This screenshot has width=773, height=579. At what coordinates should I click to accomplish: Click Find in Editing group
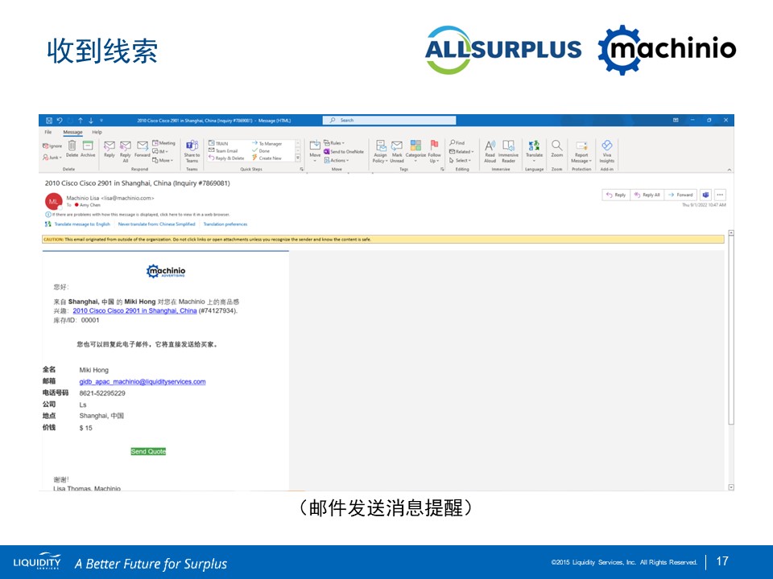point(457,143)
